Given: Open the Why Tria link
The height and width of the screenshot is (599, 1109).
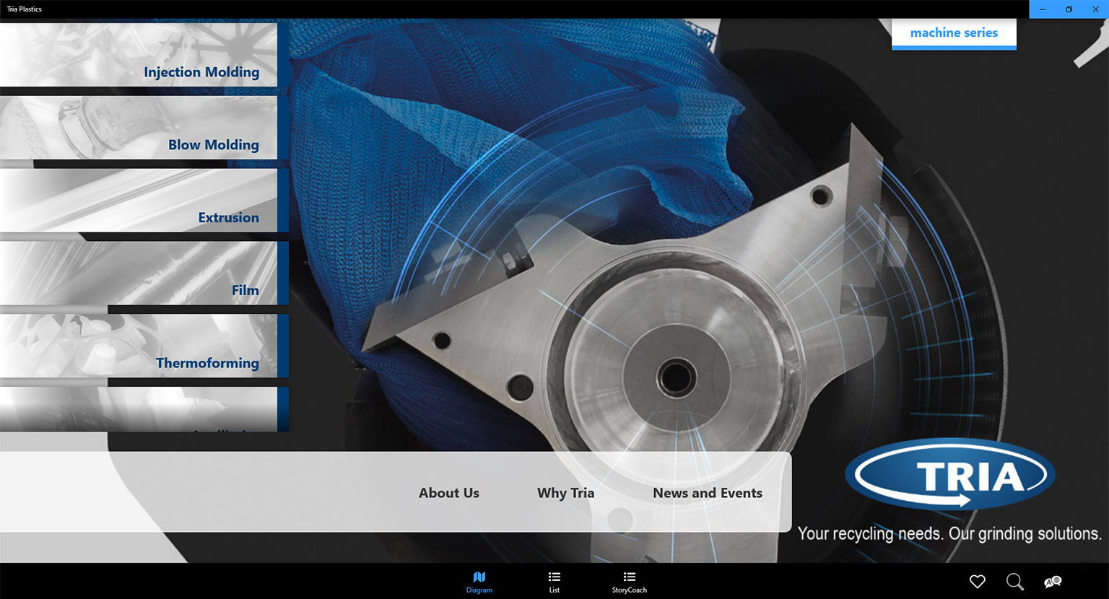Looking at the screenshot, I should 566,493.
